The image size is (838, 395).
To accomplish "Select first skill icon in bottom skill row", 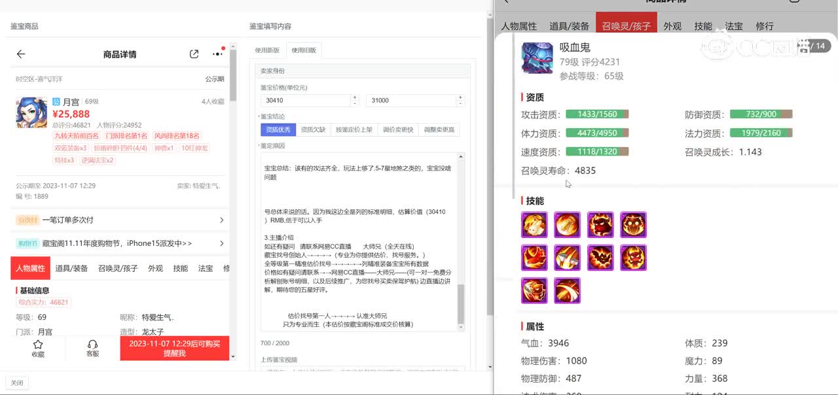I will pyautogui.click(x=534, y=290).
